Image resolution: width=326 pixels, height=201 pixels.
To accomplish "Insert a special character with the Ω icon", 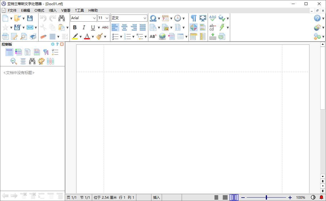I will (153, 18).
